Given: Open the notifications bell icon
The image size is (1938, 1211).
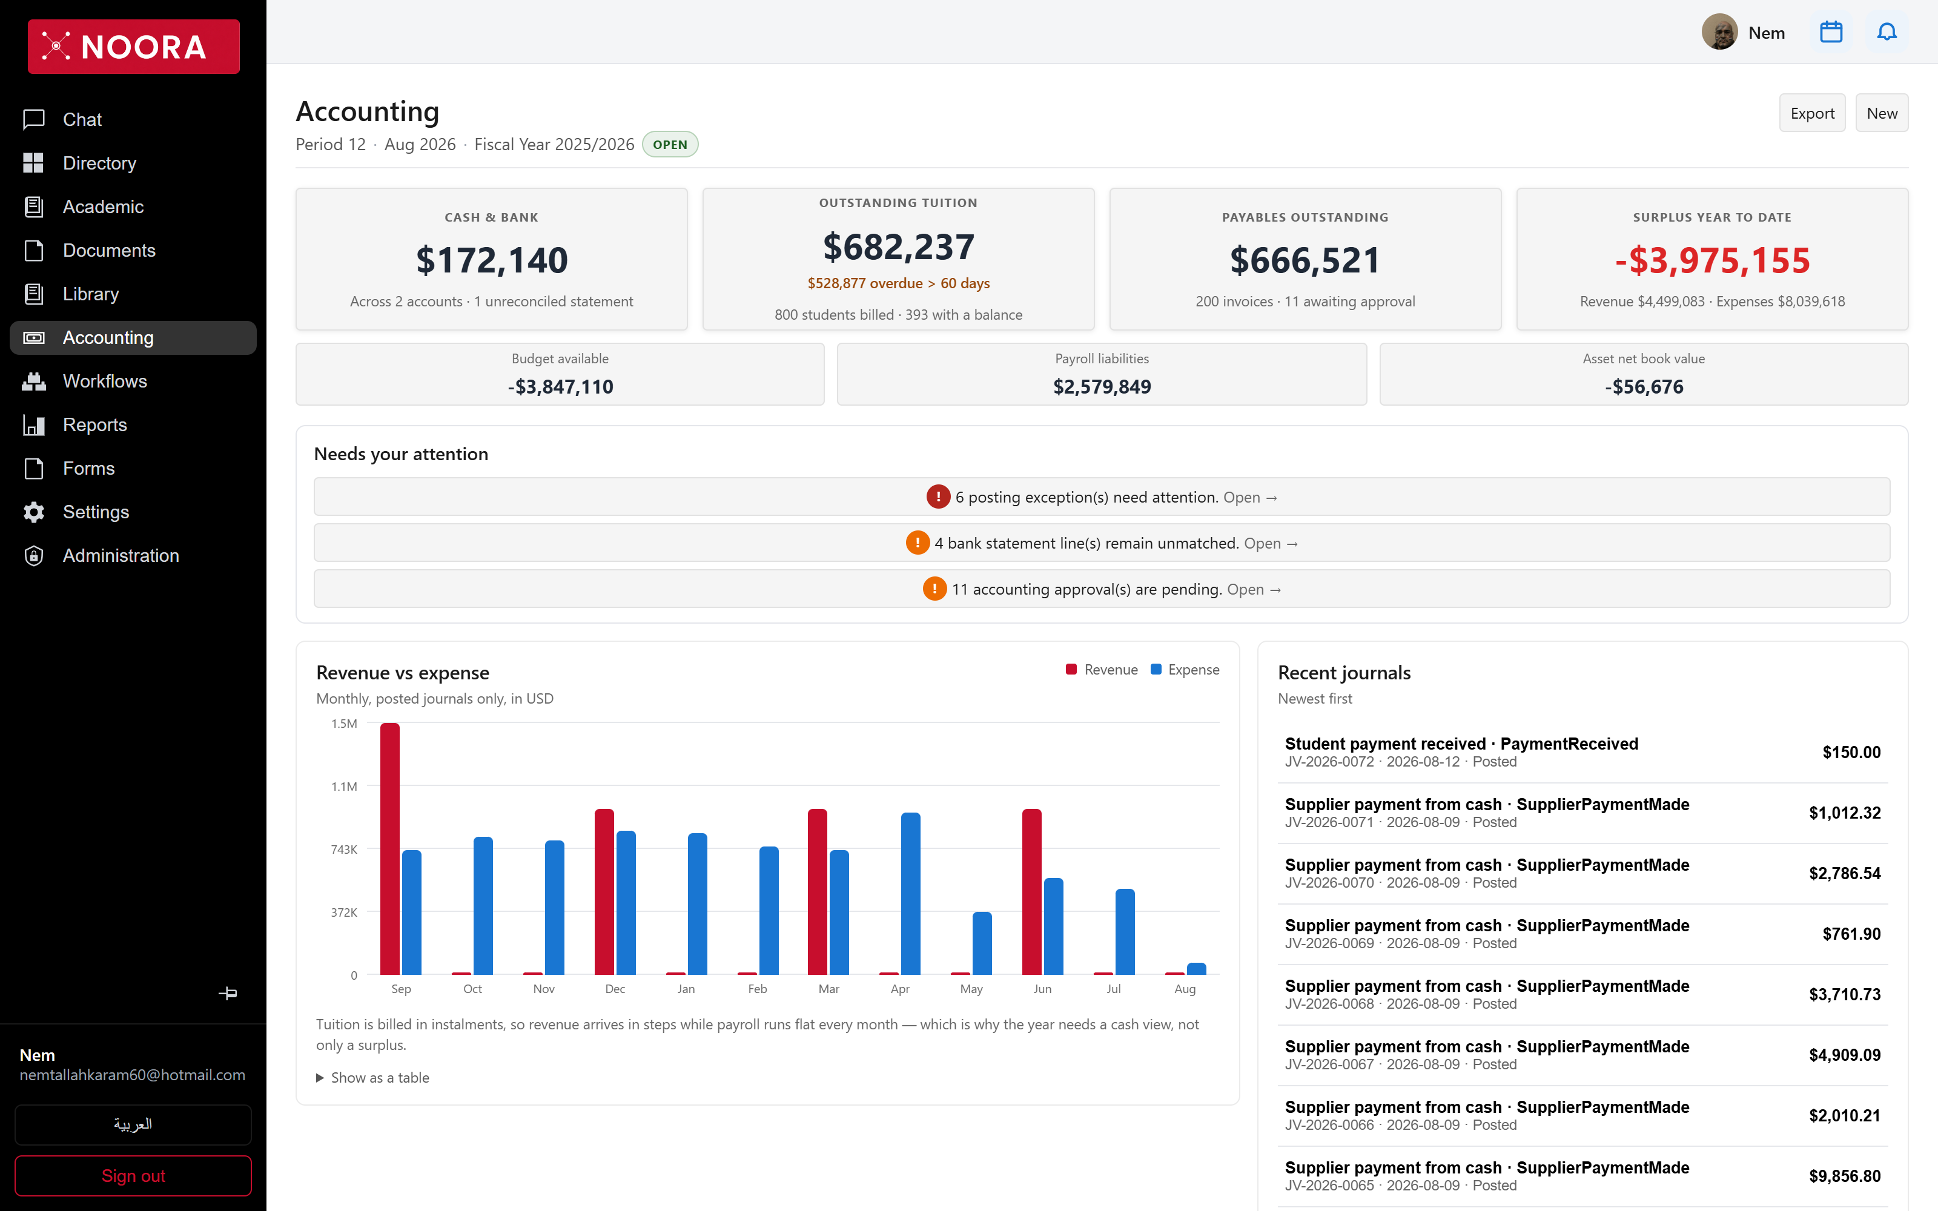Looking at the screenshot, I should coord(1887,32).
